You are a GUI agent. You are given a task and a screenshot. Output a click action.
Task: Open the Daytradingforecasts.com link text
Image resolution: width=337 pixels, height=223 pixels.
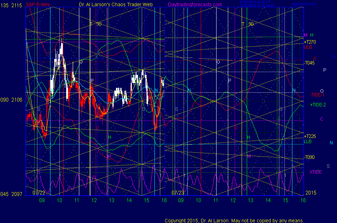(195, 4)
